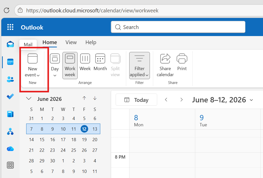Switch to Month view
The height and width of the screenshot is (178, 263).
click(x=100, y=62)
